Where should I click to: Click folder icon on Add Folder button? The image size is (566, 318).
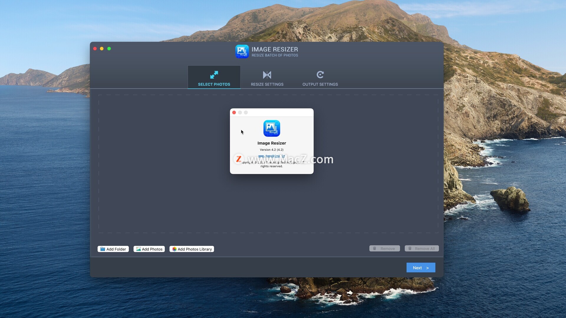click(103, 249)
